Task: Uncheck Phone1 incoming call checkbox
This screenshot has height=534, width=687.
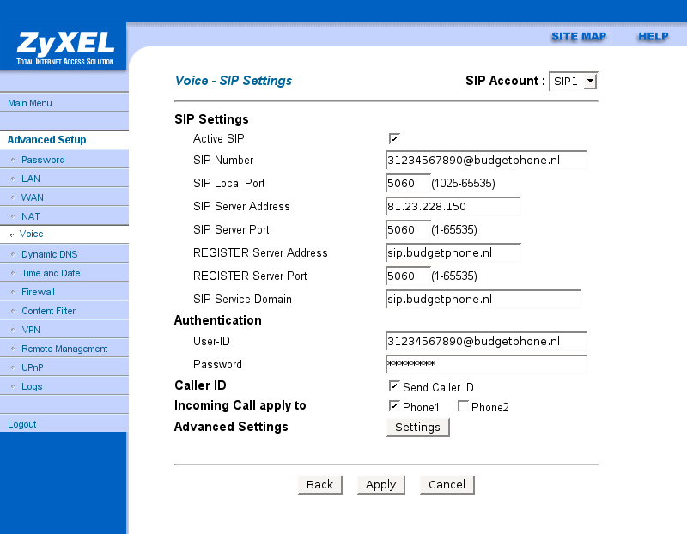Action: [x=394, y=406]
